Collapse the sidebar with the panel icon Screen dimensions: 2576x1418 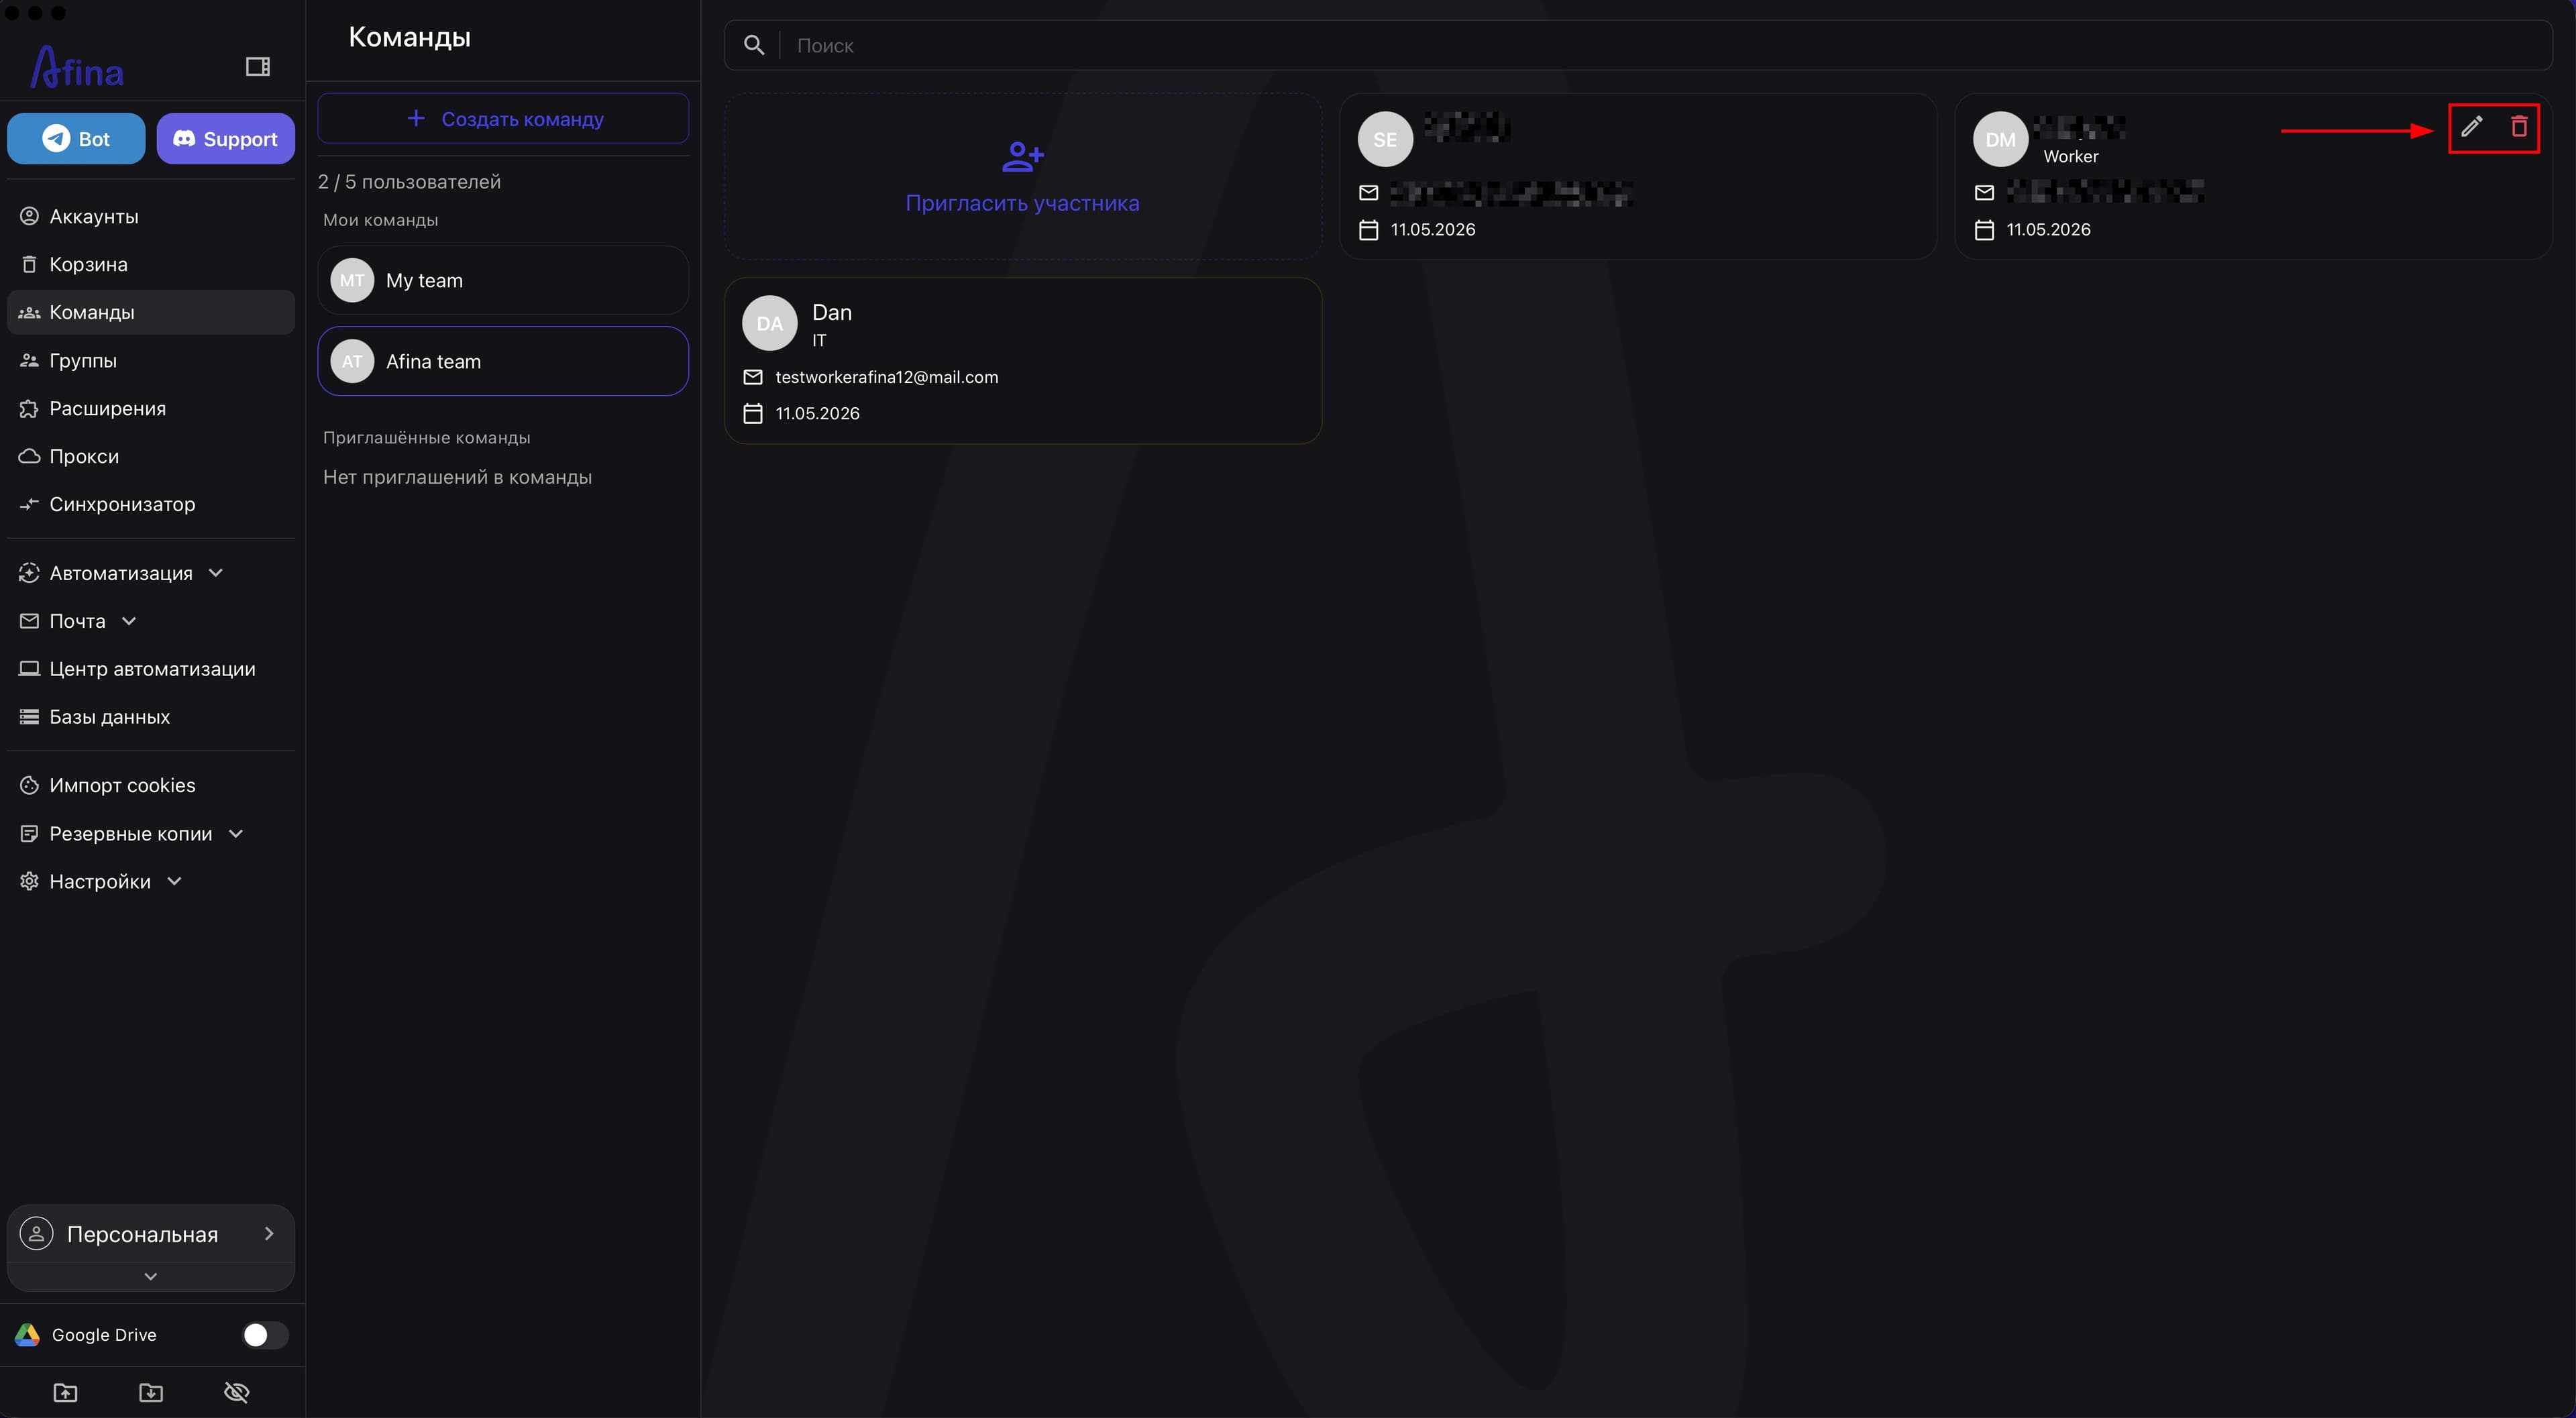257,66
